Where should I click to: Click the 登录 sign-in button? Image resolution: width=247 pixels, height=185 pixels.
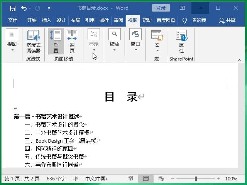pos(161,8)
